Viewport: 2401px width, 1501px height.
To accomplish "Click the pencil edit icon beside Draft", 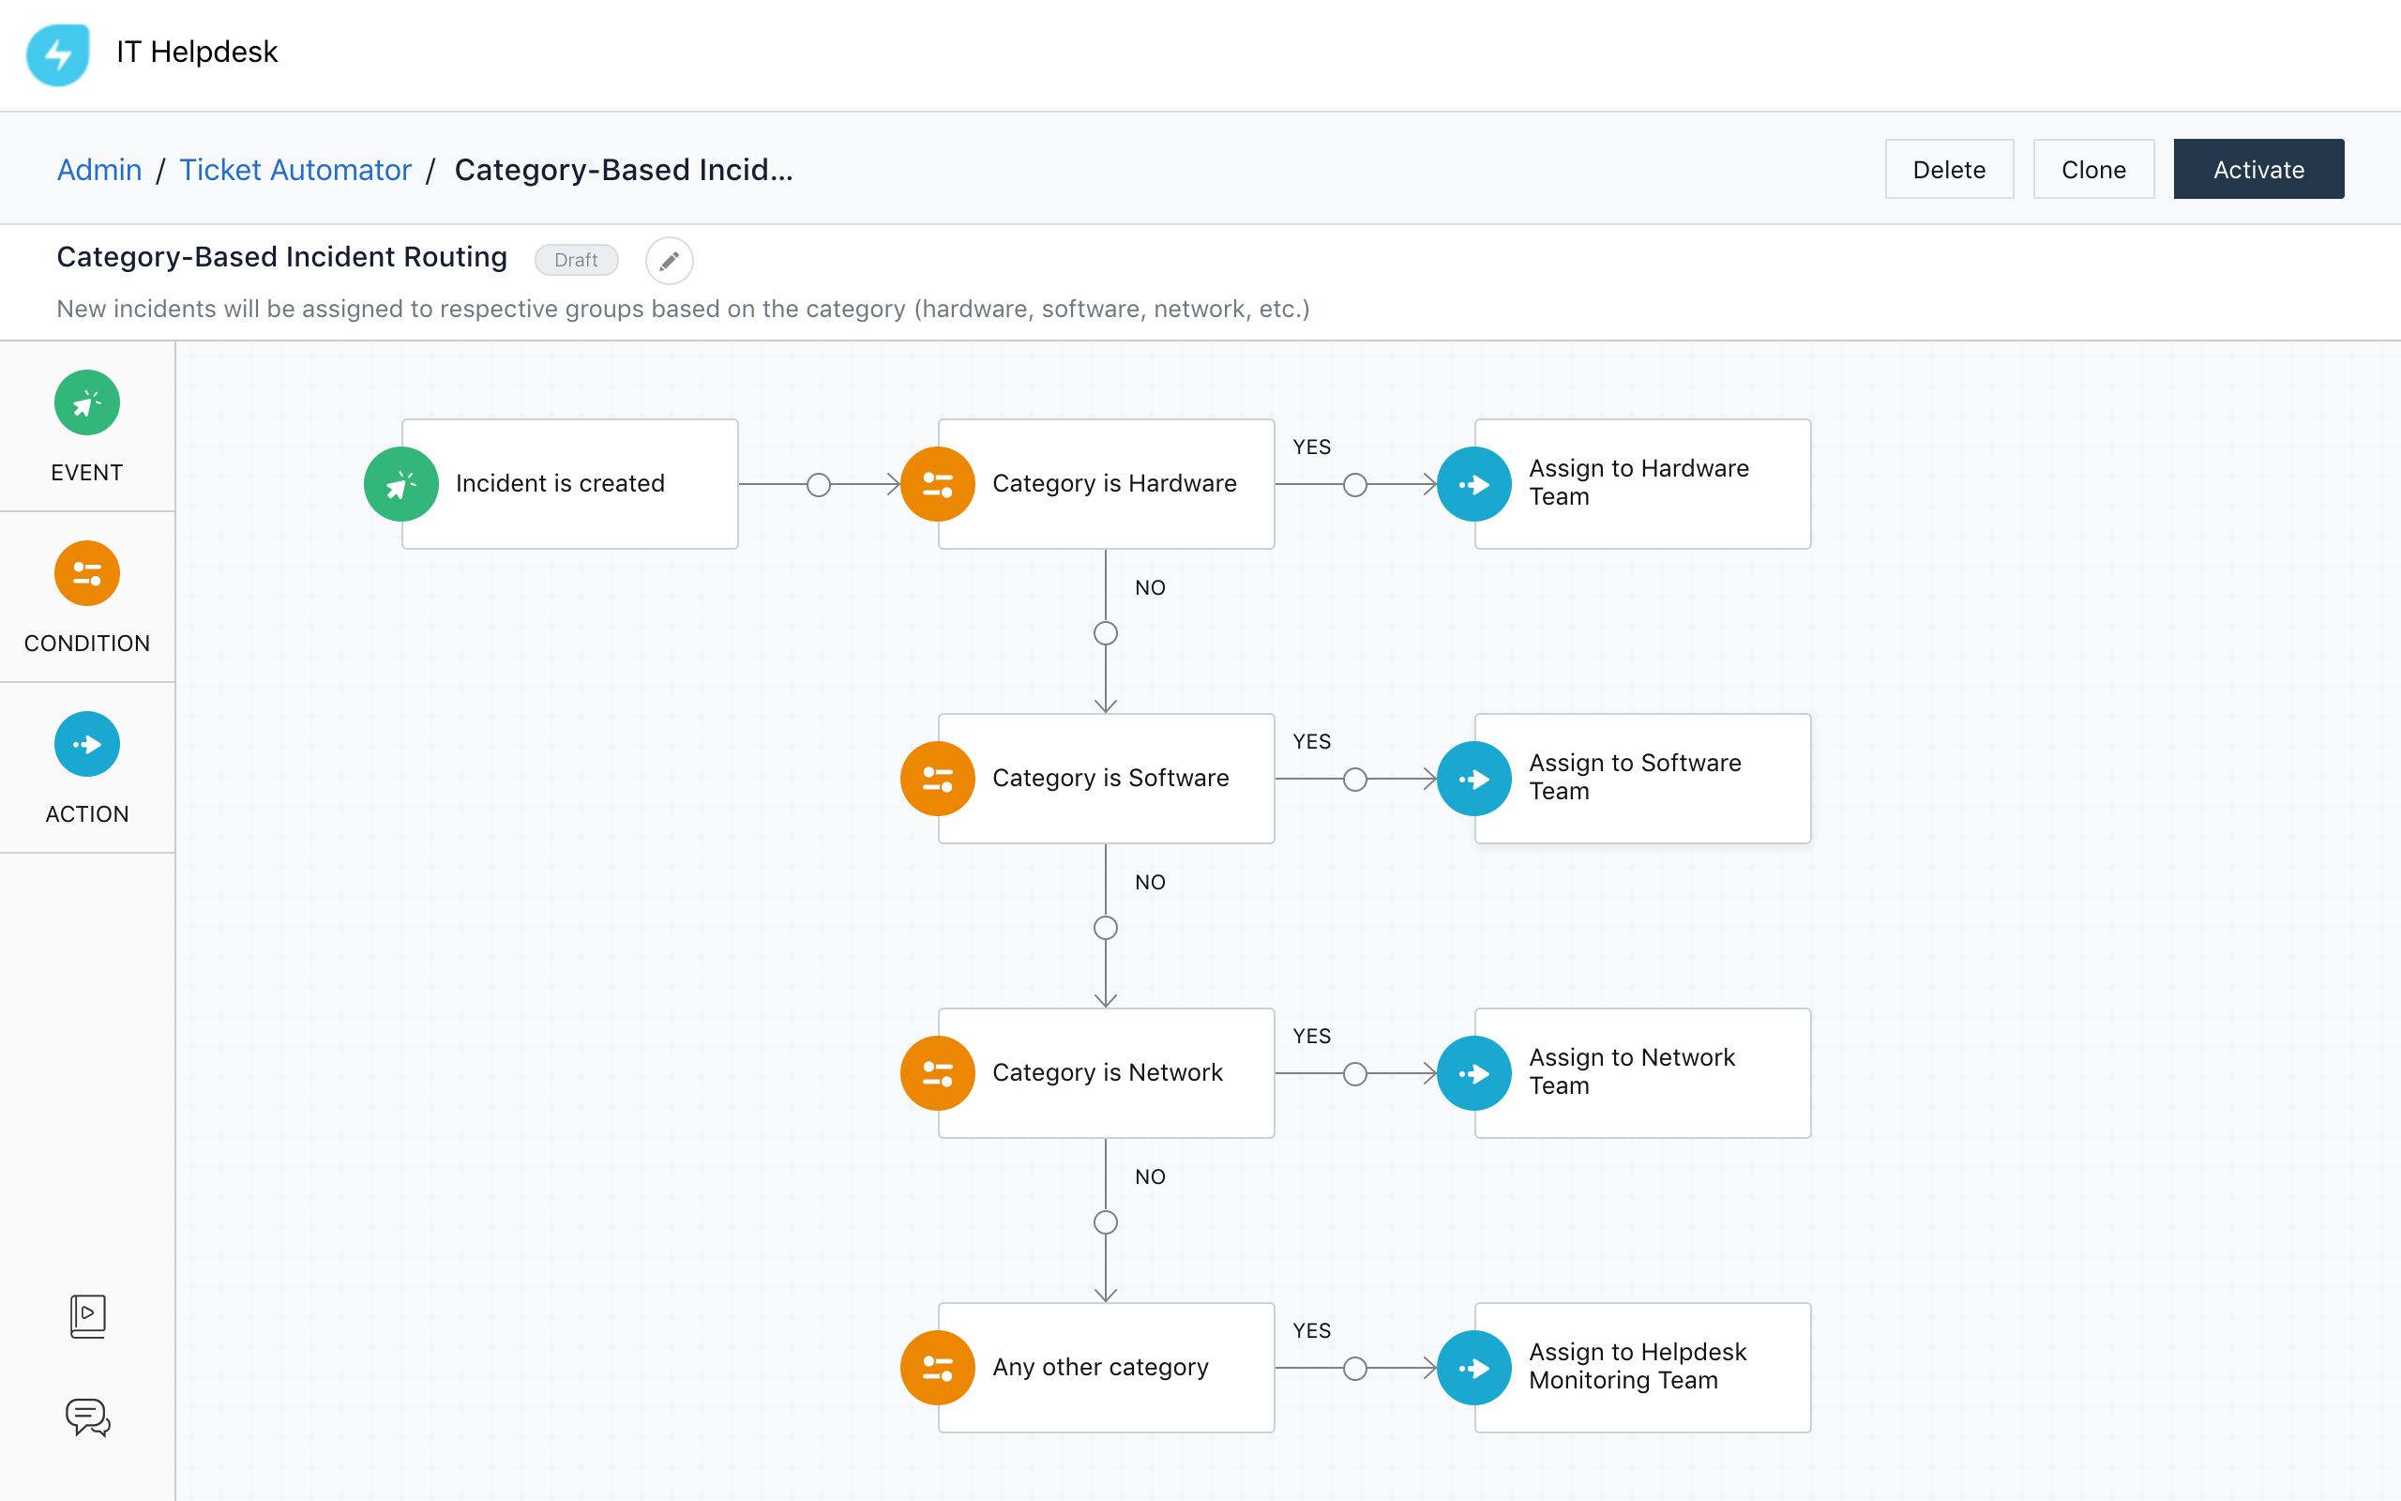I will [669, 260].
